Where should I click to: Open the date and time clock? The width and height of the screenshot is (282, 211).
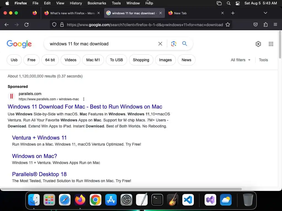click(261, 3)
